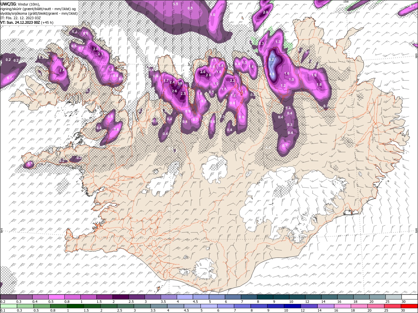Click the 'rigning/skúrir' description line
This screenshot has width=418, height=313.
[38, 8]
